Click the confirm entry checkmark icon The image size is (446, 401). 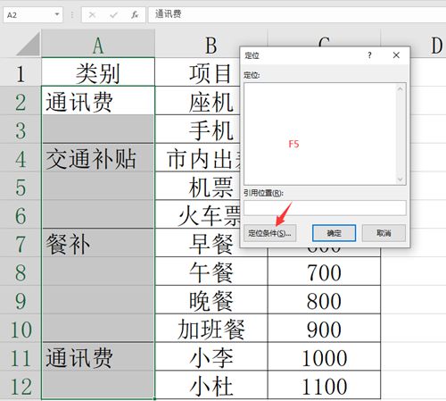tap(113, 14)
